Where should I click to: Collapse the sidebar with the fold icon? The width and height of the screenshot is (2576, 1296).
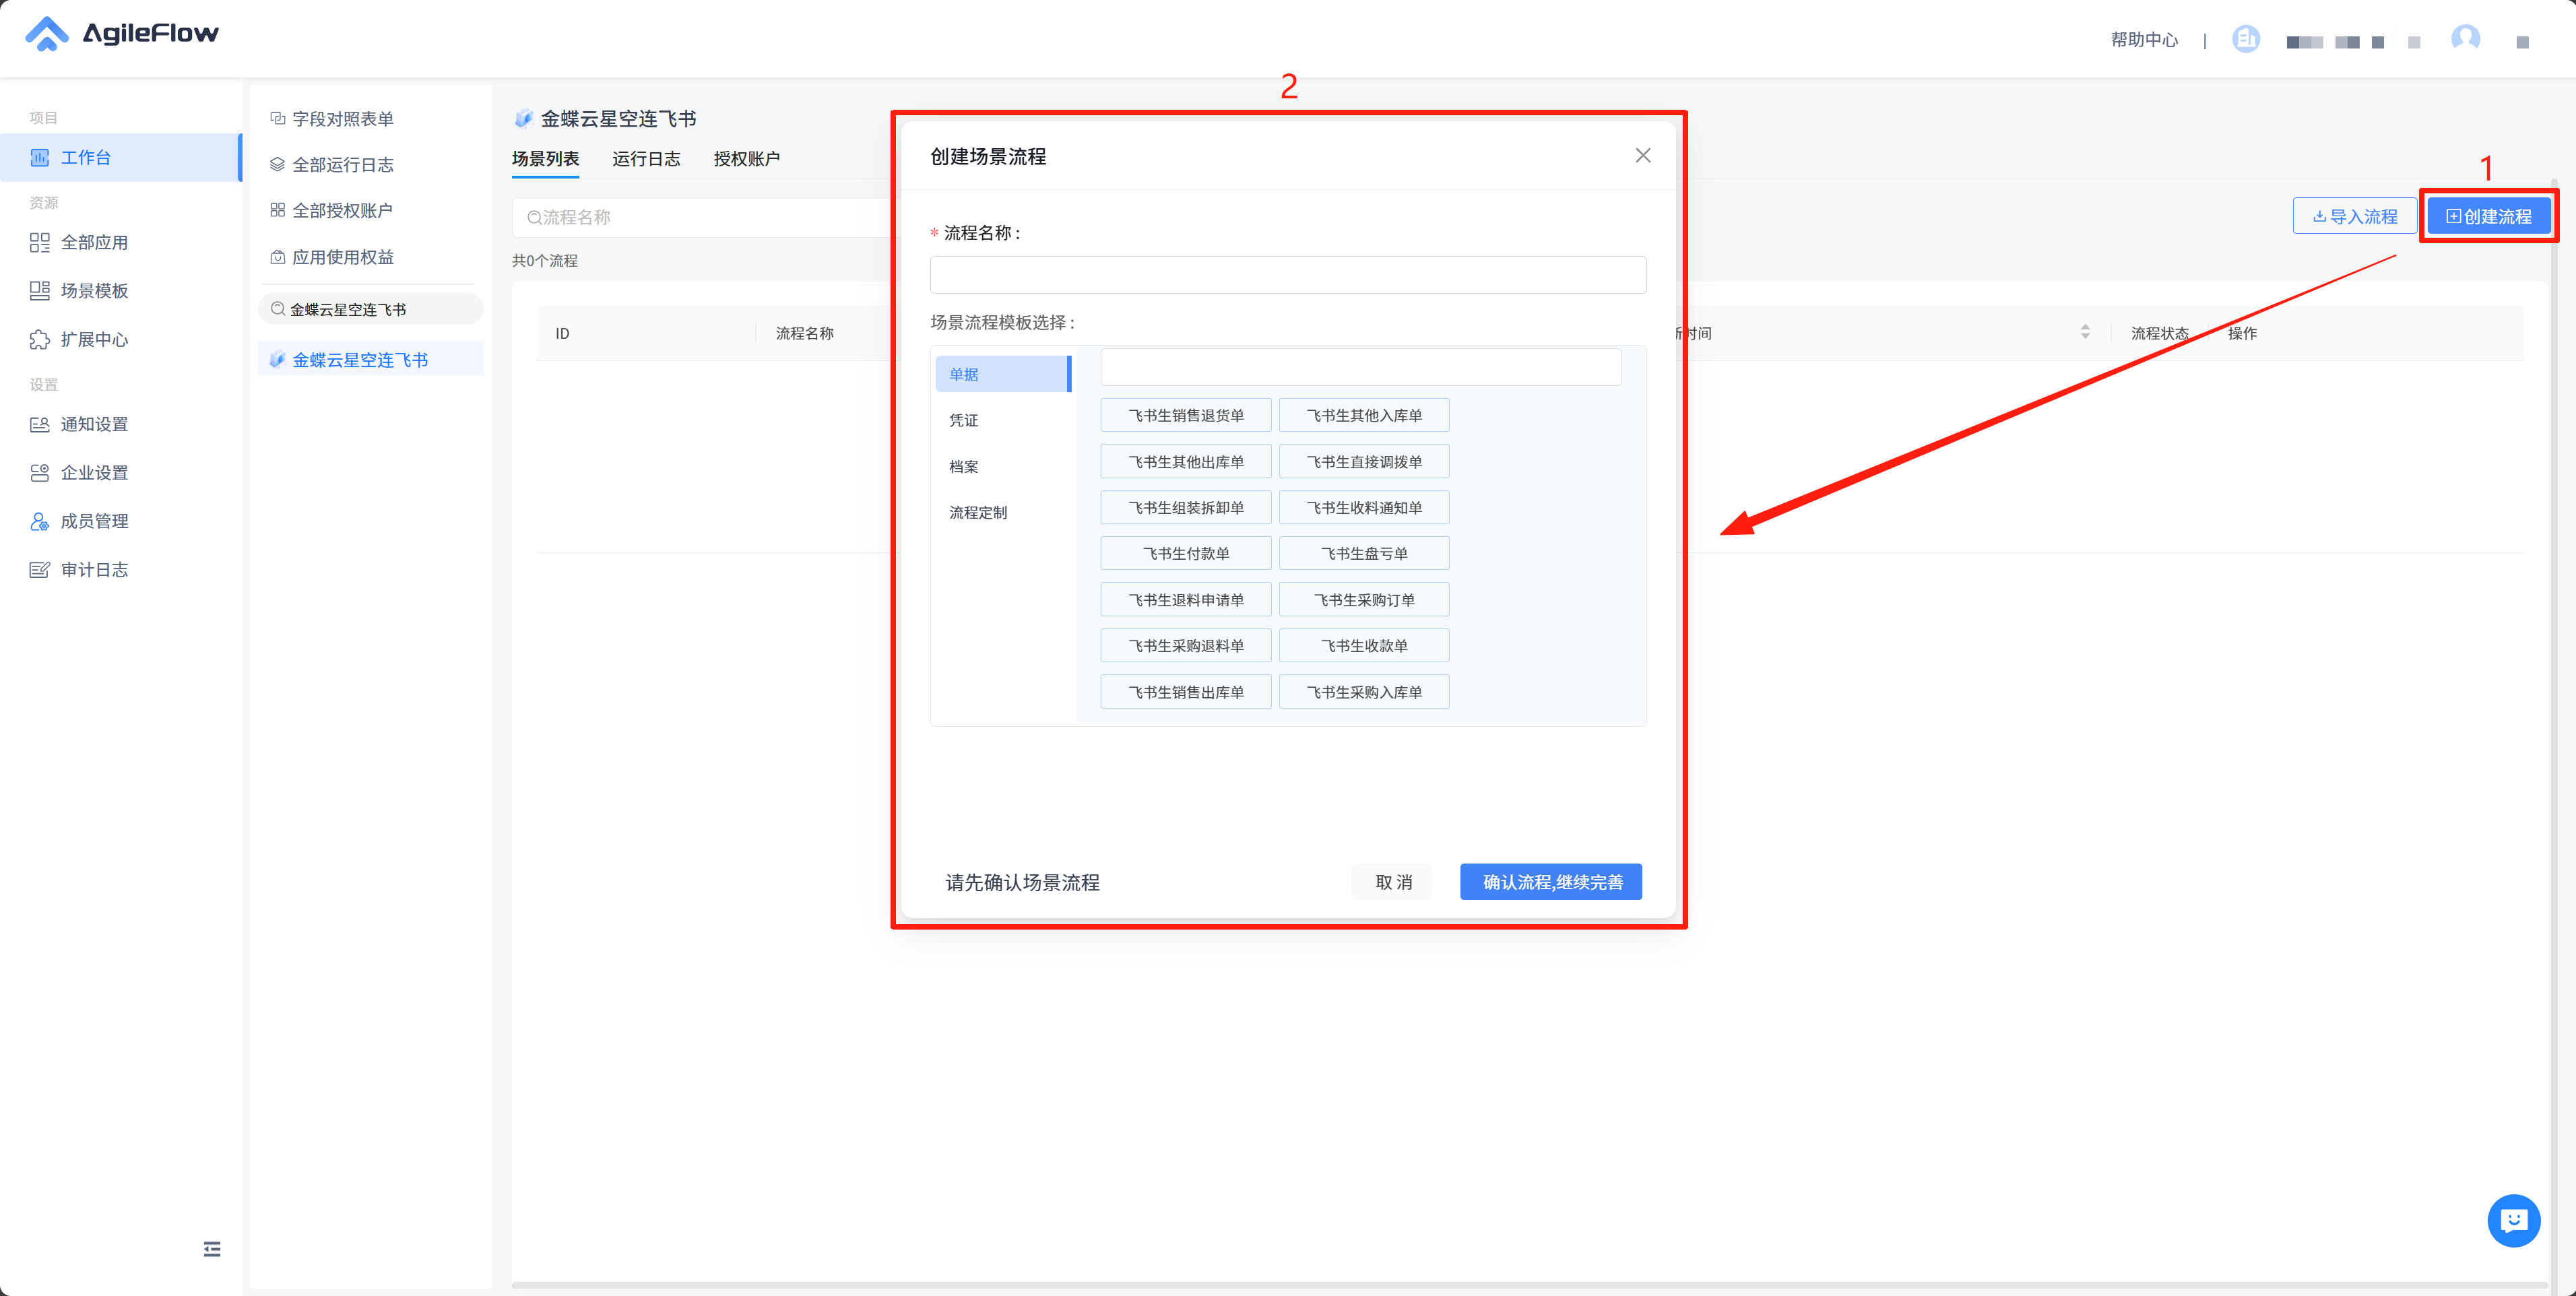[x=212, y=1248]
